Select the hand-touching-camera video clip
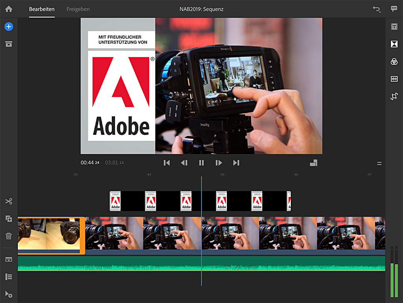Viewport: 403px width, 303px height. tap(235, 235)
